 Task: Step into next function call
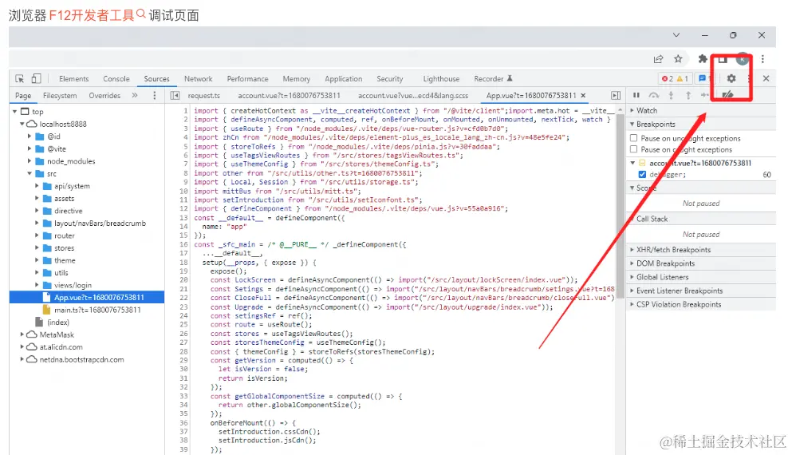click(671, 95)
